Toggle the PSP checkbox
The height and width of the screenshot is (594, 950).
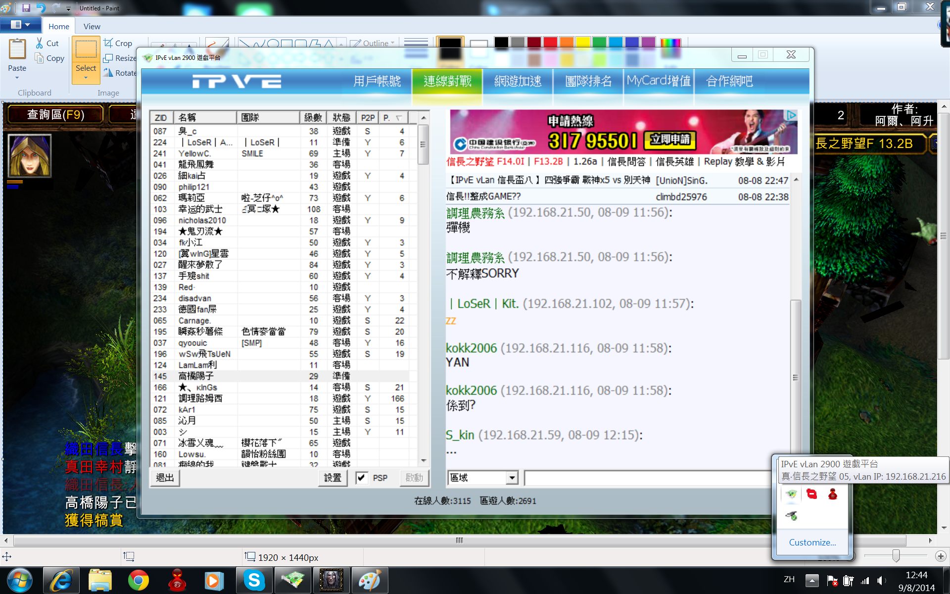click(x=362, y=478)
